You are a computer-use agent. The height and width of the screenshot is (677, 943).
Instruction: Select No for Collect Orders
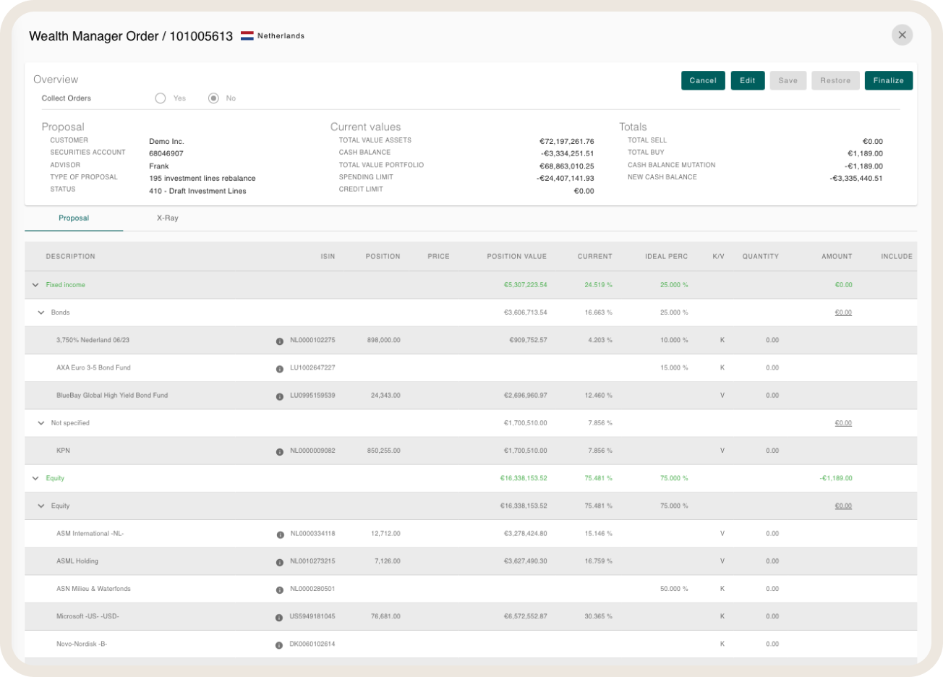pyautogui.click(x=213, y=98)
